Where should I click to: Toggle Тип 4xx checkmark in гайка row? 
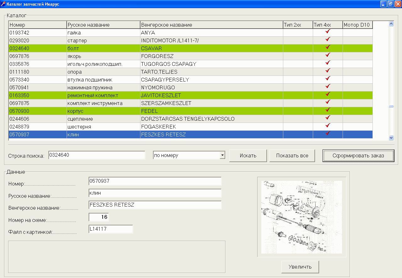tap(328, 32)
